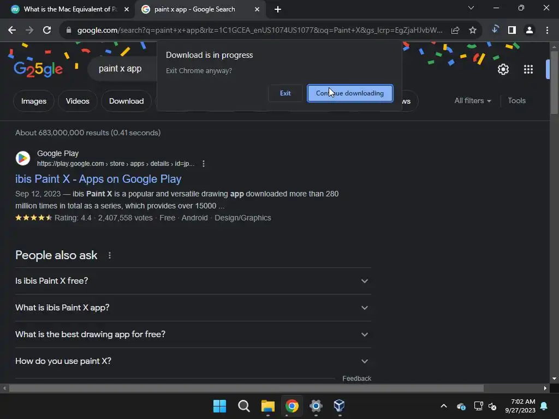The image size is (559, 419).
Task: Open Settings app from taskbar
Action: pyautogui.click(x=316, y=406)
